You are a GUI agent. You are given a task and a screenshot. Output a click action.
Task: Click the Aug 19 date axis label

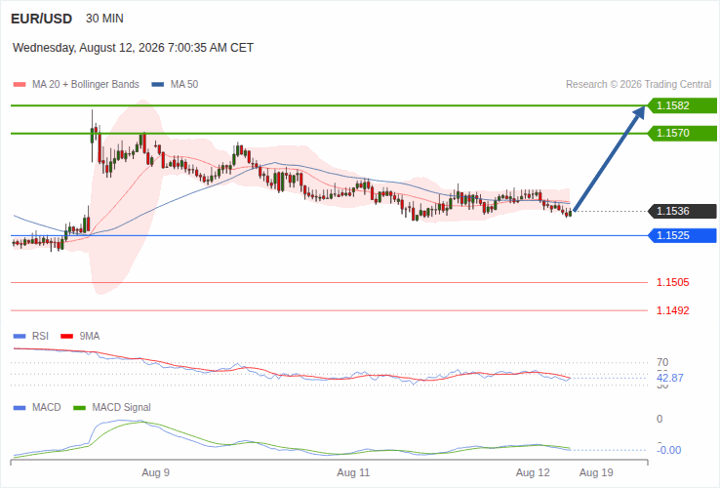596,472
